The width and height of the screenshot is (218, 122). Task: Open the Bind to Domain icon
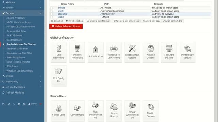point(151,111)
